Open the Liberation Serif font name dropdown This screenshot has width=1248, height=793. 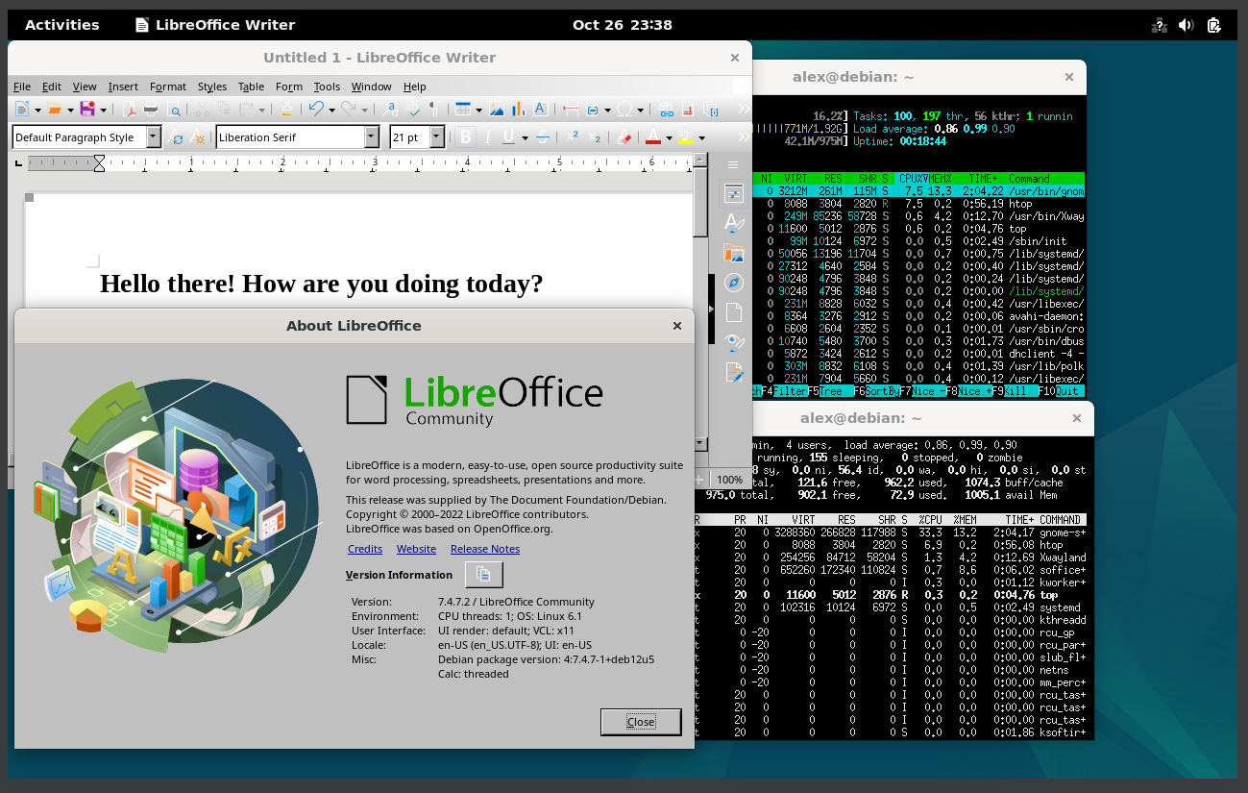point(371,136)
